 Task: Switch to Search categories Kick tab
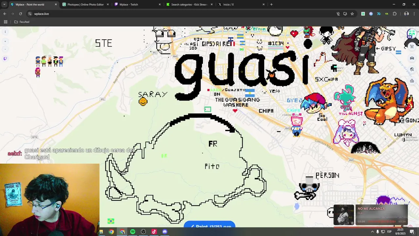189,5
